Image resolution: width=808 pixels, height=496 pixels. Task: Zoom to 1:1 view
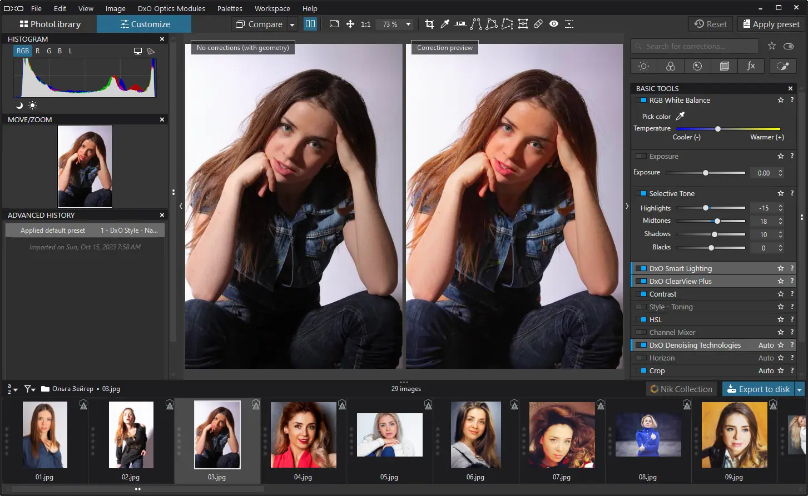pyautogui.click(x=366, y=24)
